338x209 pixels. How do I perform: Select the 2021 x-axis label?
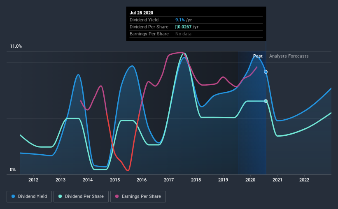[277, 180]
